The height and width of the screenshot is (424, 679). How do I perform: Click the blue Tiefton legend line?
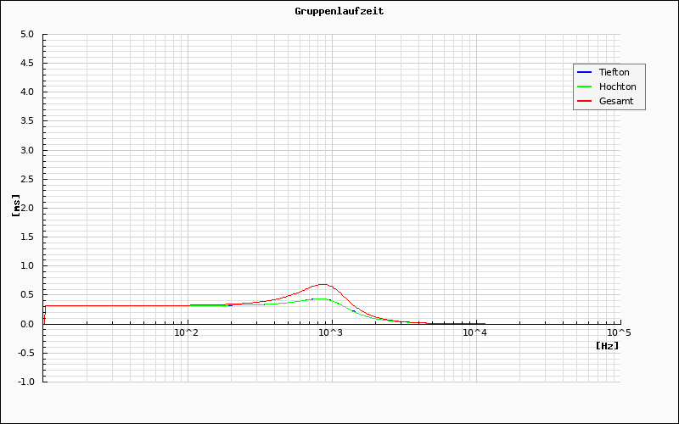585,72
